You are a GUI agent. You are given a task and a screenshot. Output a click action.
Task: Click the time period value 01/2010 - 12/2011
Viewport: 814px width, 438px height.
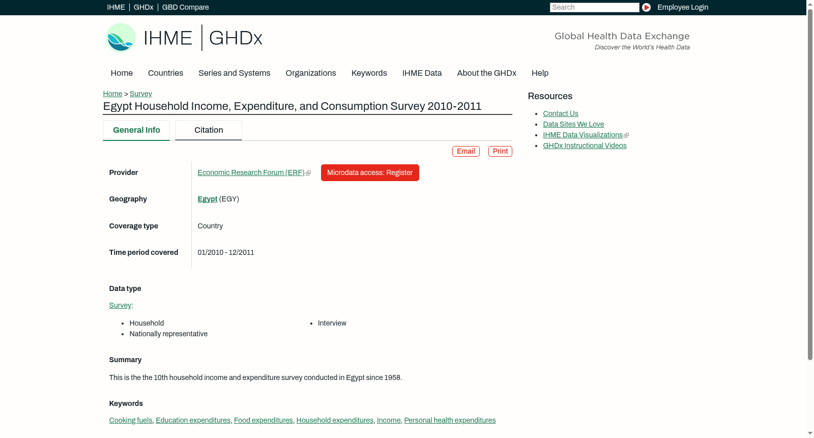(x=226, y=253)
